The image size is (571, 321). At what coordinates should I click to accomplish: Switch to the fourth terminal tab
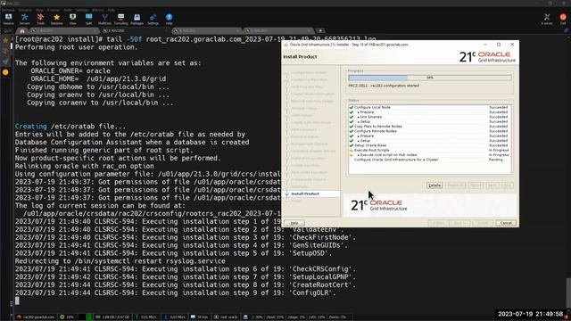point(278,31)
